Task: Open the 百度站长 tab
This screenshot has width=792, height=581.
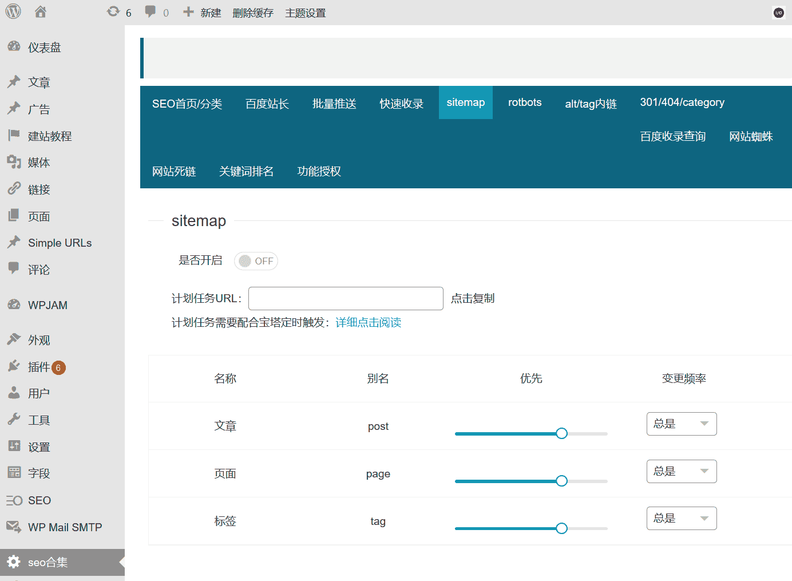Action: [x=267, y=104]
